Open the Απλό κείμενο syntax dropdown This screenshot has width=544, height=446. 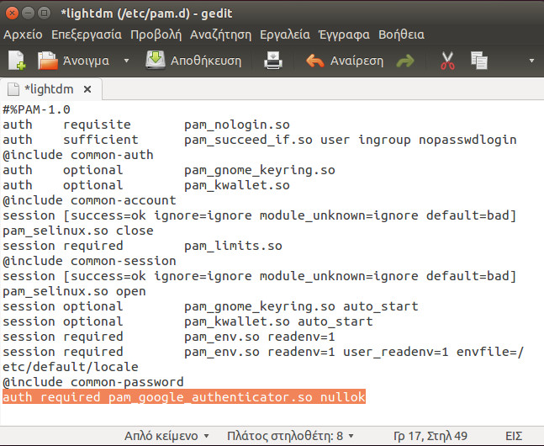(x=166, y=436)
